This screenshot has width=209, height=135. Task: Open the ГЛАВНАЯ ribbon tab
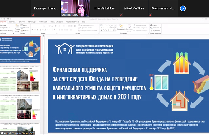tap(3, 22)
